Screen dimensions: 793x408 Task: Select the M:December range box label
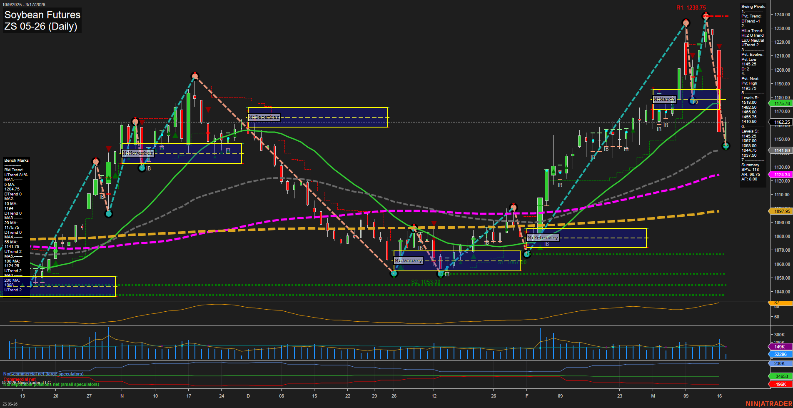(x=264, y=117)
